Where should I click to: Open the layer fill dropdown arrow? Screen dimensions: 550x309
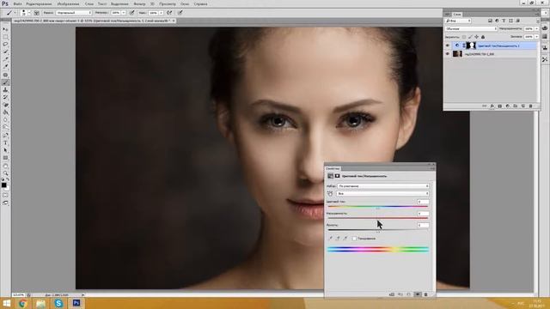536,37
